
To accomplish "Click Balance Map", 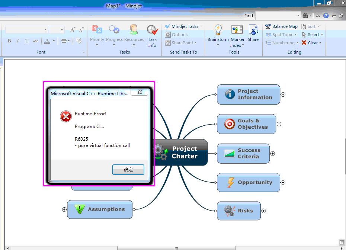I will click(x=281, y=26).
